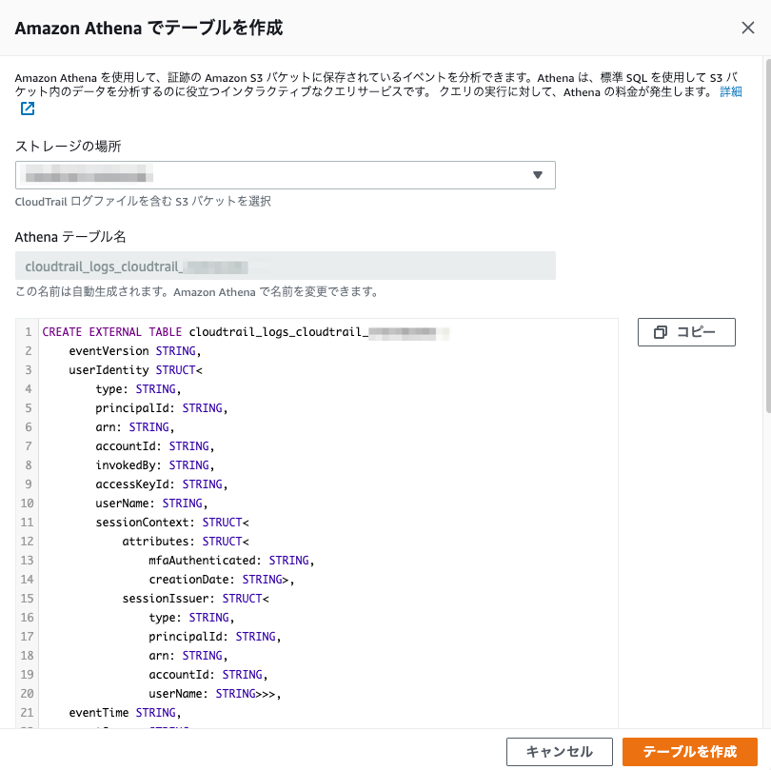Click the Amazon Athena でテーブルを作成 dialog title
Screen dimensions: 771x770
click(149, 28)
